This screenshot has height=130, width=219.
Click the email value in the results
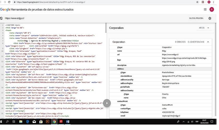coord(171,116)
